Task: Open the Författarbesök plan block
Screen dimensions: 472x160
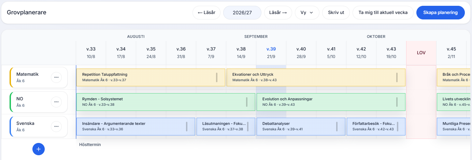Action: click(x=376, y=127)
